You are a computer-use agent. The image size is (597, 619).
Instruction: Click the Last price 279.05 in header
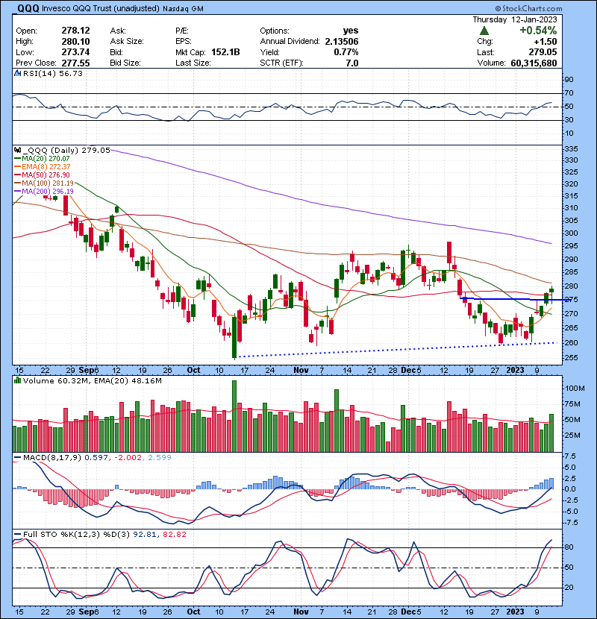click(543, 52)
